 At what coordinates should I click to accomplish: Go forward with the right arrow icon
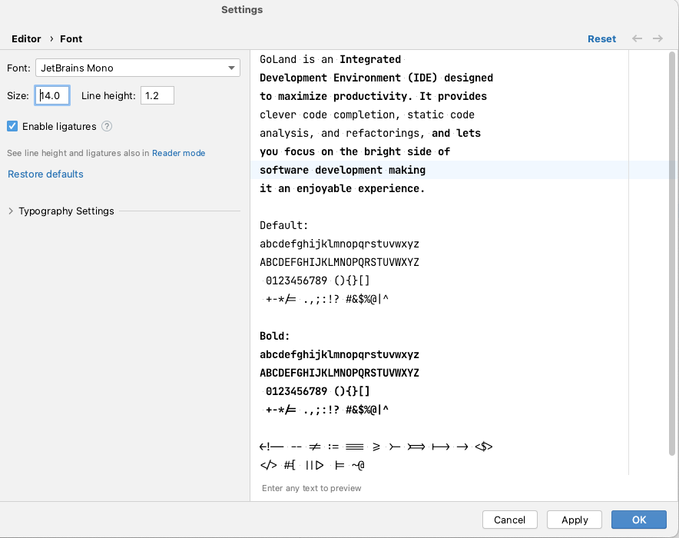pyautogui.click(x=657, y=38)
